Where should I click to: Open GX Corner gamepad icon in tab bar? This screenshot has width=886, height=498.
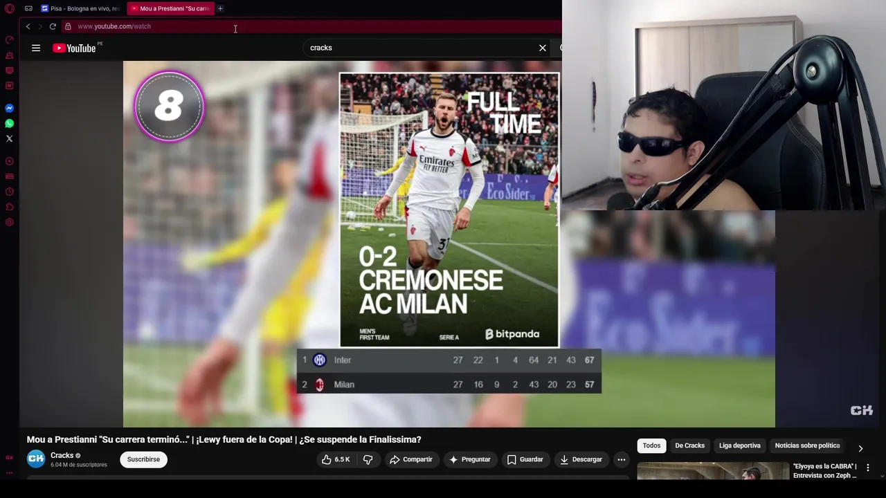coord(28,8)
